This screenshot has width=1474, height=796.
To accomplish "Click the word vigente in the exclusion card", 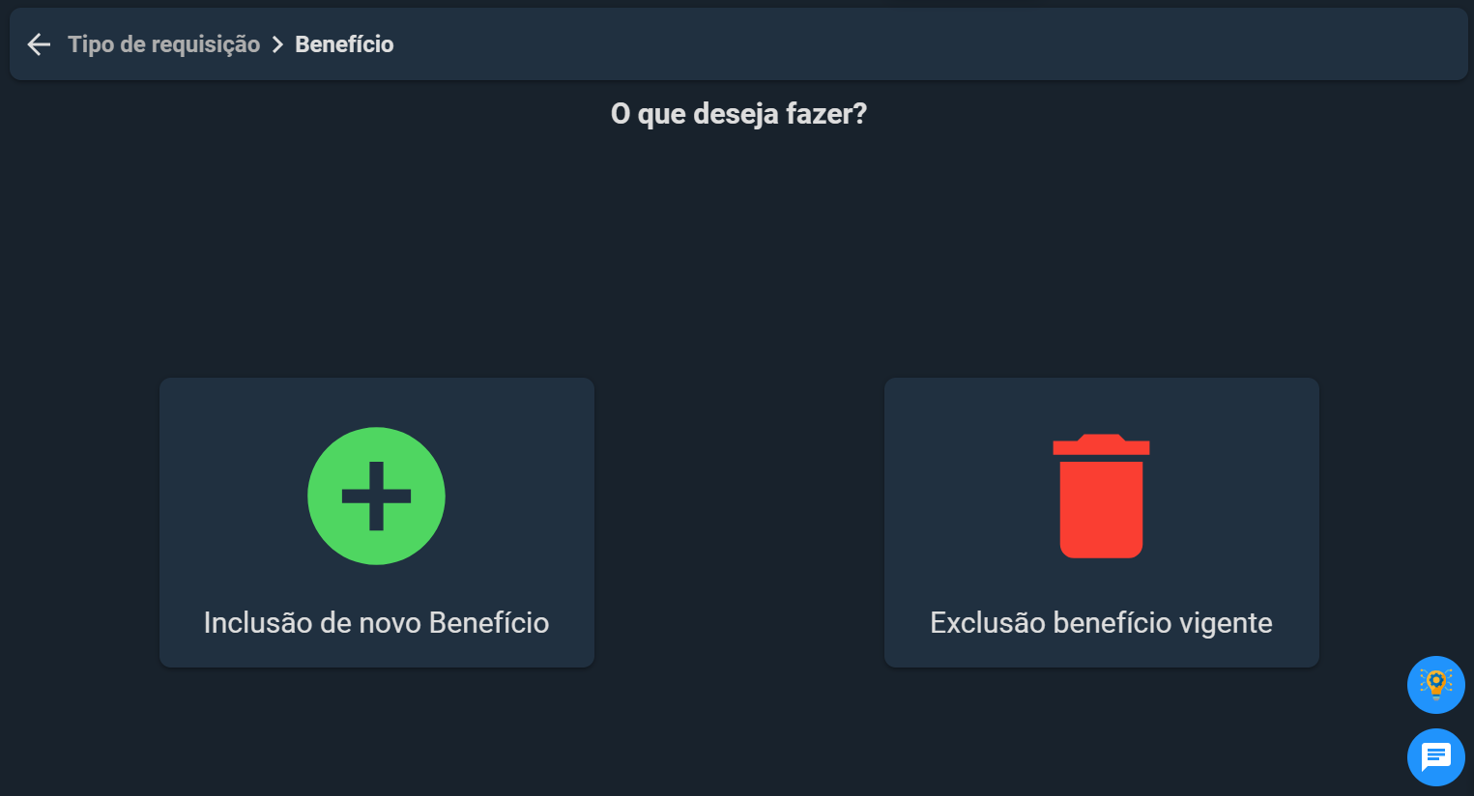I will coord(1227,624).
